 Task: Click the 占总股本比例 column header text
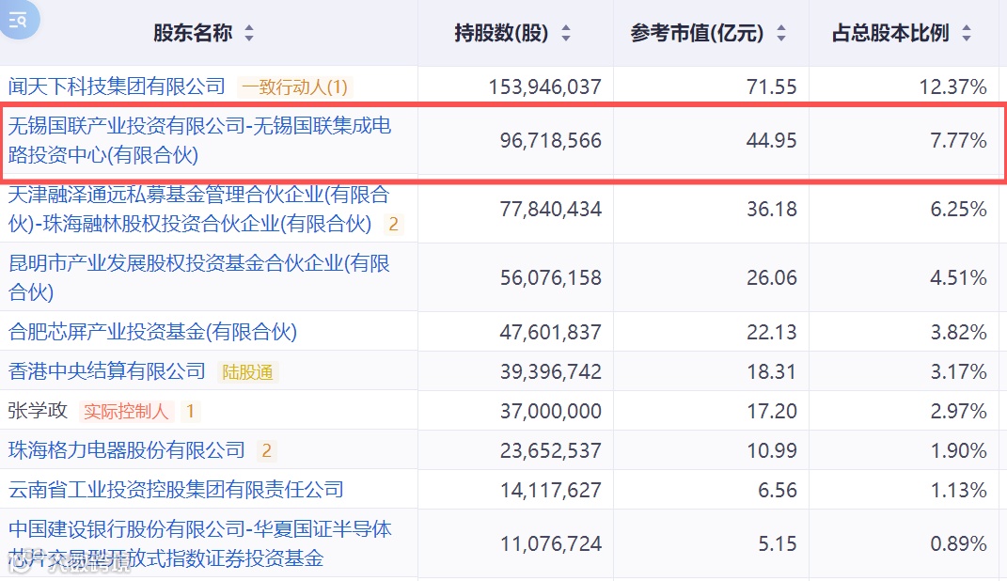pyautogui.click(x=890, y=33)
